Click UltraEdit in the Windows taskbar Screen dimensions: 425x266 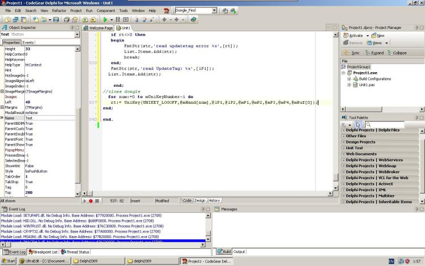pos(44,261)
